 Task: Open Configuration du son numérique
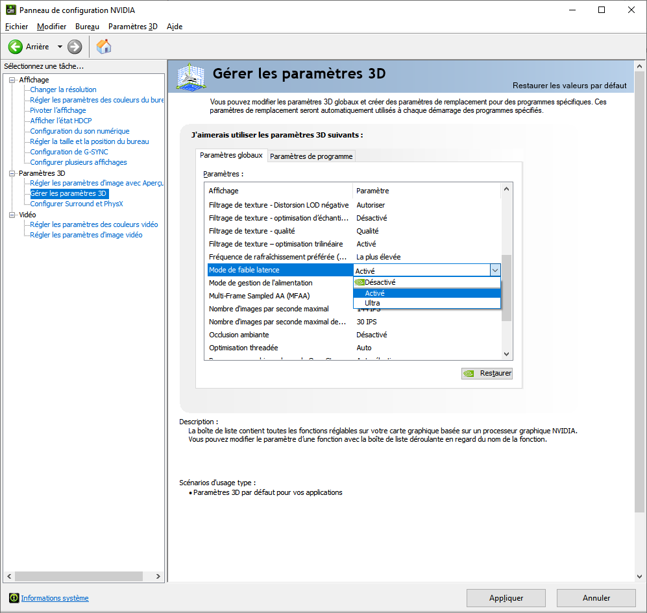tap(80, 131)
